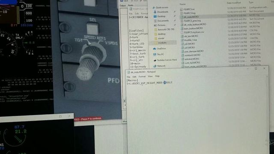This screenshot has width=274, height=154.
Task: Click the CSV File type cell
Action: click(x=253, y=30)
